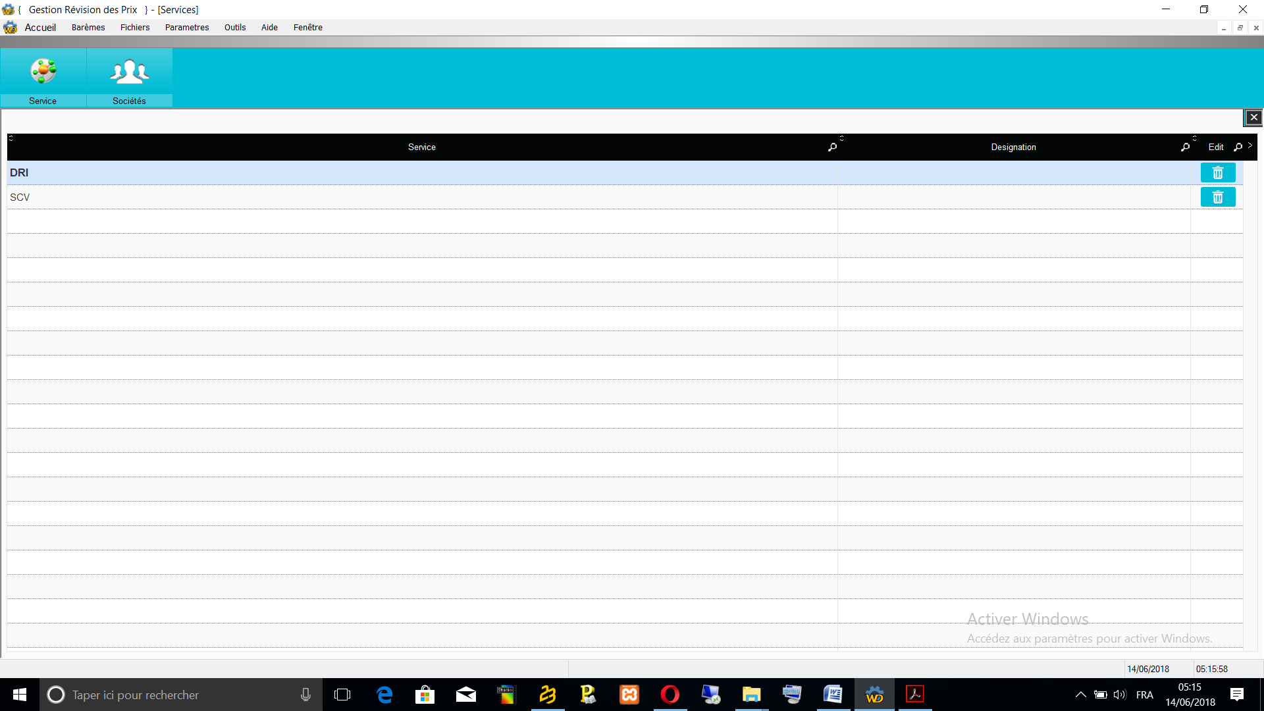Click the Designation column search magnifier
This screenshot has width=1264, height=711.
point(1185,147)
